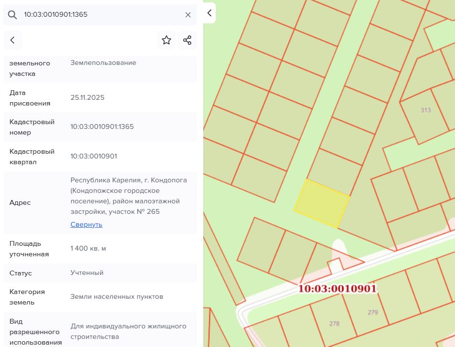
Task: Click the status value Учтенный
Action: point(87,273)
